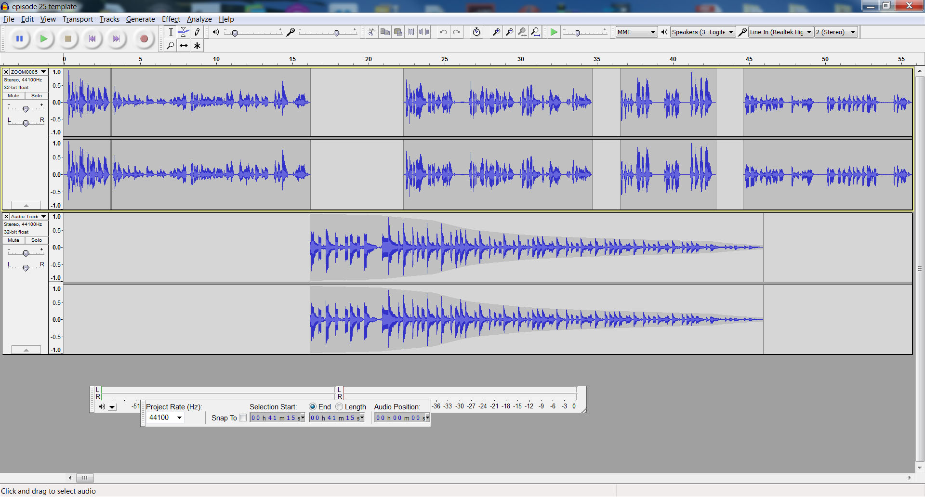925x497 pixels.
Task: Select the Envelope tool
Action: coord(184,32)
